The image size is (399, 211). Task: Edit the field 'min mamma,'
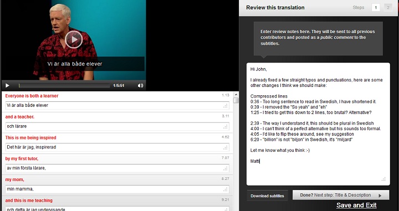coord(117,189)
